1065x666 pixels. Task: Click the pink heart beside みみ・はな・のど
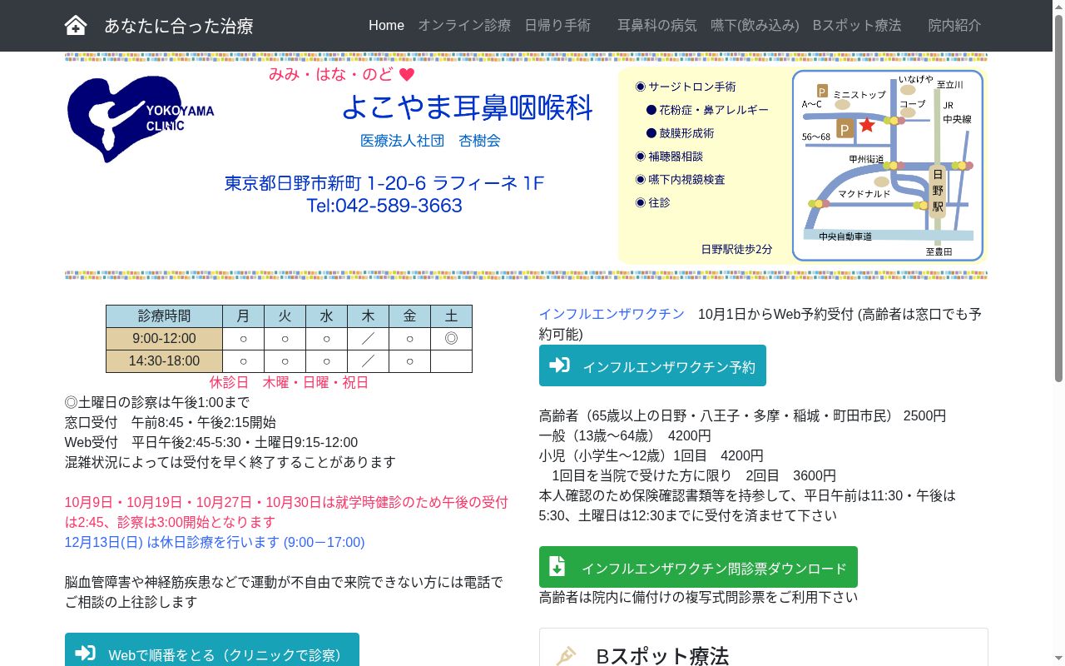(x=407, y=74)
